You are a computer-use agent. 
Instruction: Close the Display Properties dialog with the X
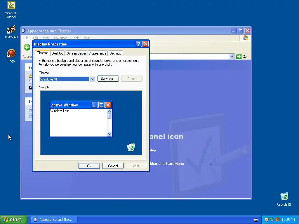coord(145,44)
